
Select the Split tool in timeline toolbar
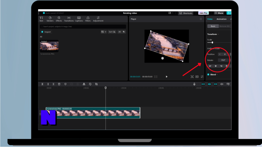point(42,84)
